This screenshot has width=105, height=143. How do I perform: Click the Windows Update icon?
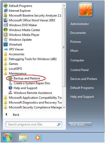pos(6,40)
